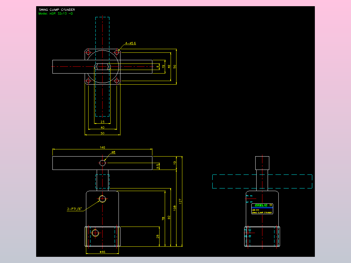Select the '9' slot width dimension
Screen dimensions: 351x263
[x=158, y=67]
